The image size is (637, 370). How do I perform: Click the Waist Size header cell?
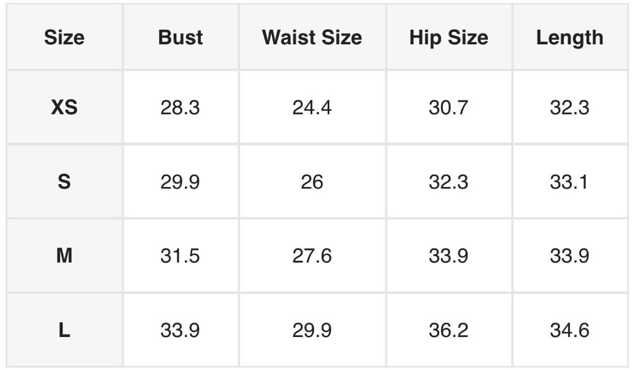point(312,37)
